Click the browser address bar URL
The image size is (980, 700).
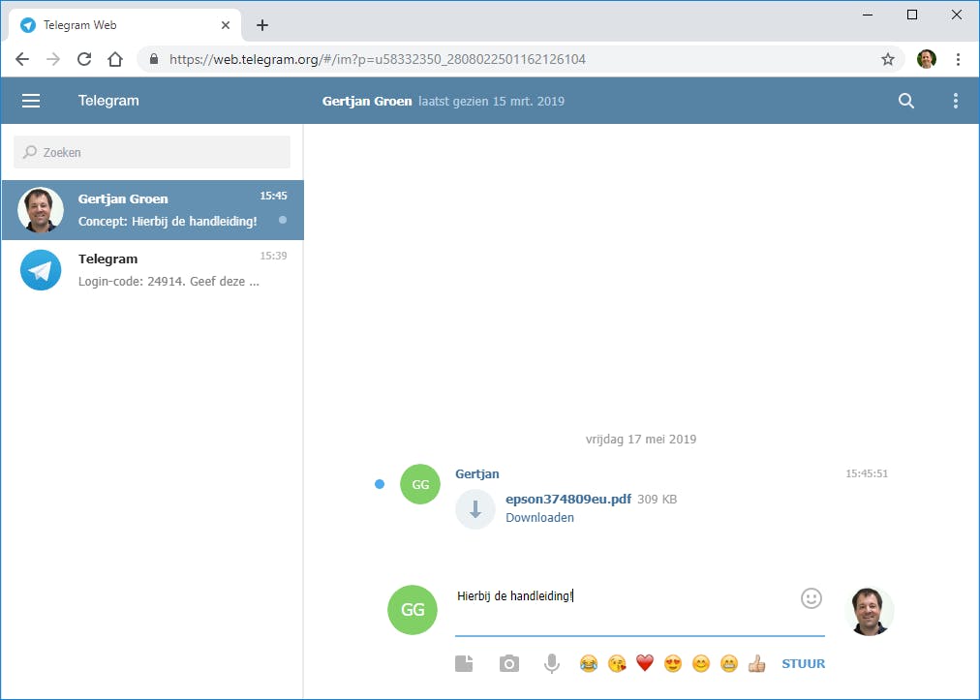(x=378, y=59)
